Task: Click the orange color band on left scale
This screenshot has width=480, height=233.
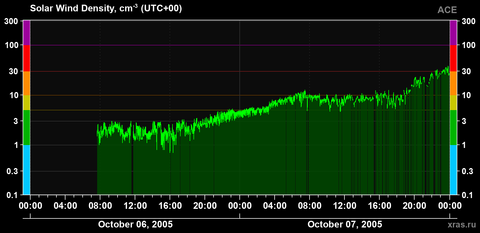Action: [26, 83]
